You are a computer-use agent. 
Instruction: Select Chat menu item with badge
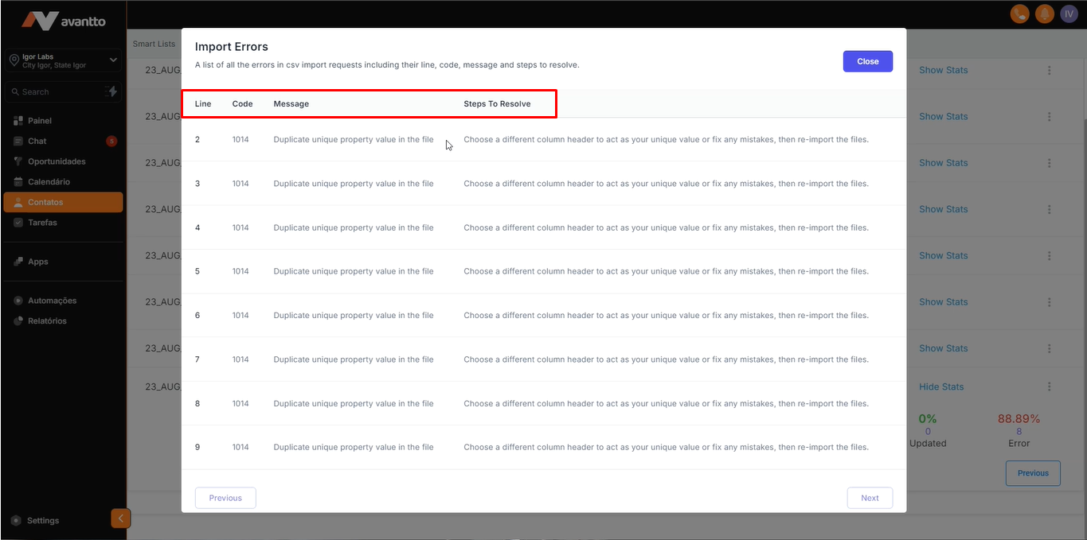point(37,142)
